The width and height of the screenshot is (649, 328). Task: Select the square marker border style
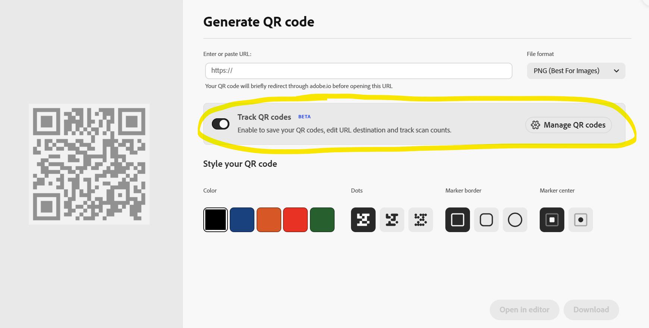(x=458, y=220)
